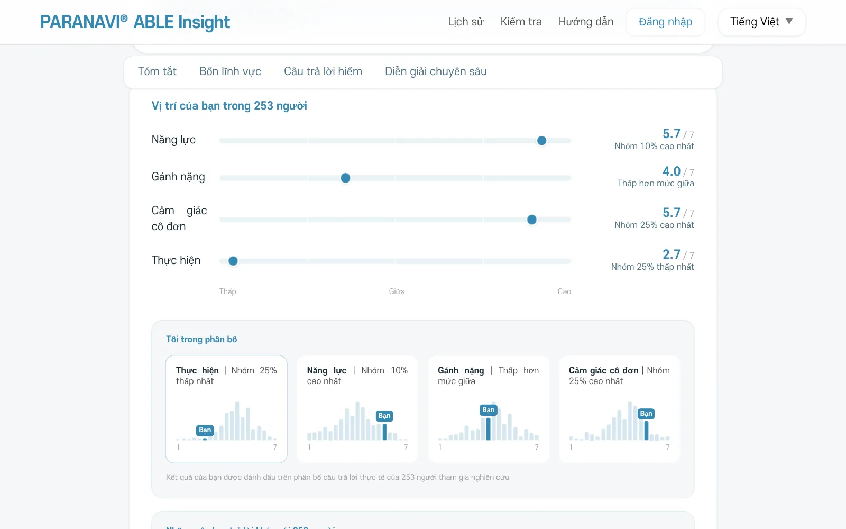The image size is (846, 529).
Task: Select the Bốn lĩnh vực tab
Action: [x=230, y=71]
